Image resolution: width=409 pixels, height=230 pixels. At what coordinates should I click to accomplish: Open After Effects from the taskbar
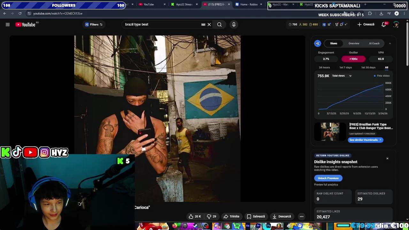[x=248, y=226]
